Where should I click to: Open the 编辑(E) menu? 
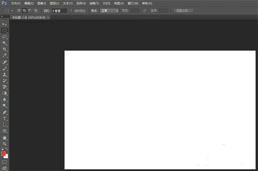29,3
